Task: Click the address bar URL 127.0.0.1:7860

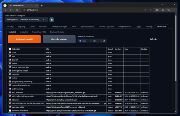Action: pyautogui.click(x=32, y=10)
